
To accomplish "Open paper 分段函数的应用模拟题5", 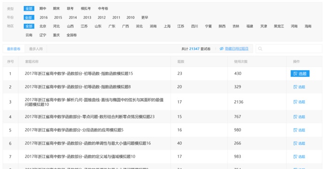I will (x=74, y=130).
